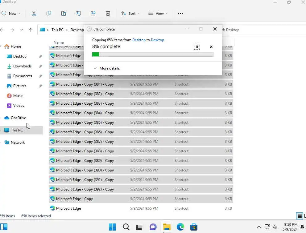Expand More details in copy dialog
Image resolution: width=306 pixels, height=233 pixels.
click(x=106, y=68)
